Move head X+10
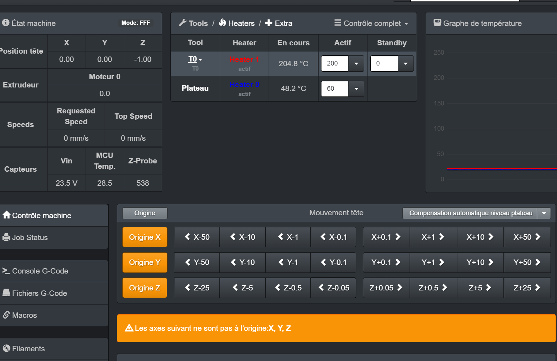 pos(480,237)
